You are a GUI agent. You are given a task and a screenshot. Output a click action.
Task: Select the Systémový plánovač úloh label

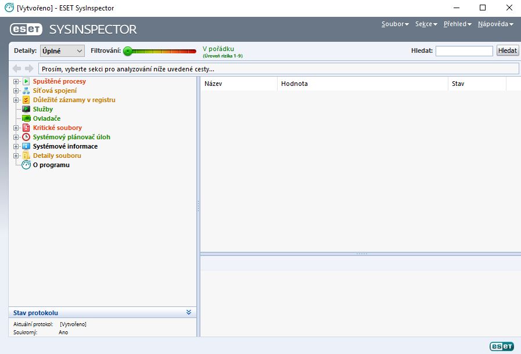[71, 137]
